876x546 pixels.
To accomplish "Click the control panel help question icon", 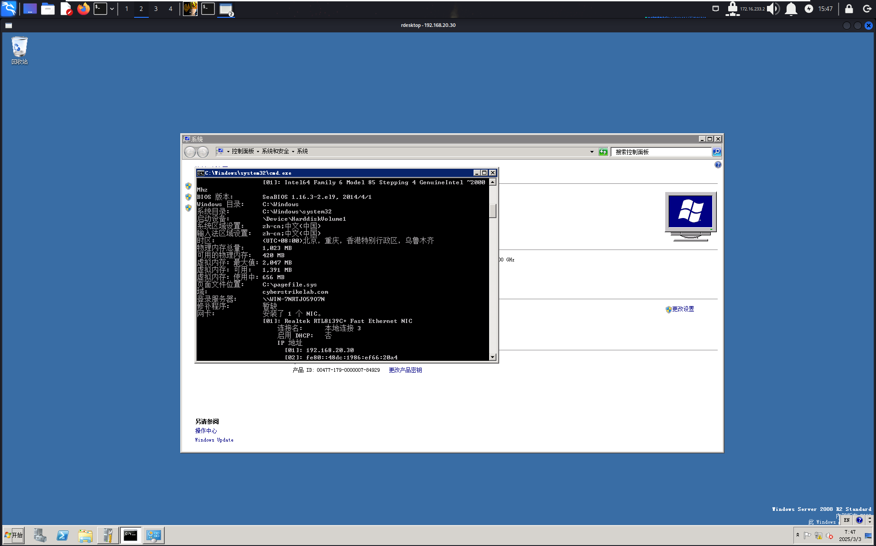I will tap(718, 165).
